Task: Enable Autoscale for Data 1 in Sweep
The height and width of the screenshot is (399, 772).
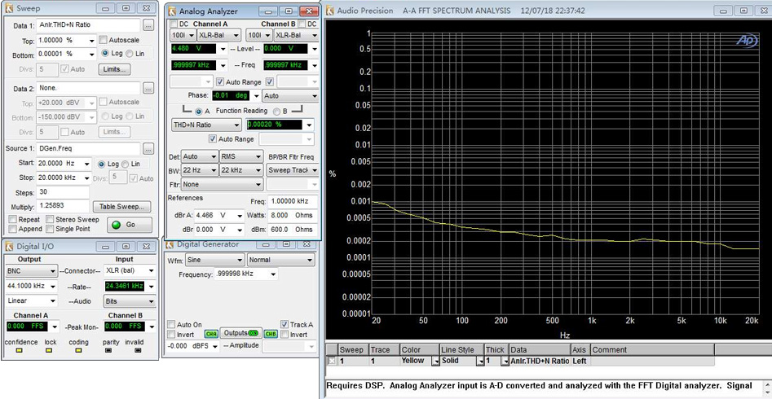Action: pos(103,40)
